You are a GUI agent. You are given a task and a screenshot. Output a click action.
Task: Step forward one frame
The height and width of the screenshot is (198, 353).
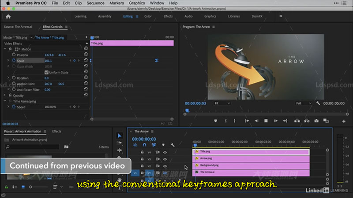(275, 121)
